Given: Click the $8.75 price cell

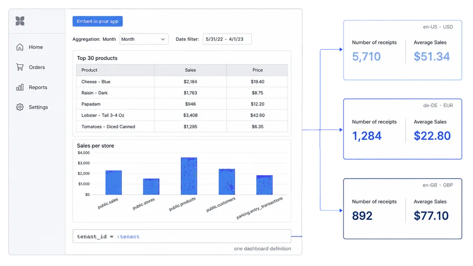Looking at the screenshot, I should 257,93.
